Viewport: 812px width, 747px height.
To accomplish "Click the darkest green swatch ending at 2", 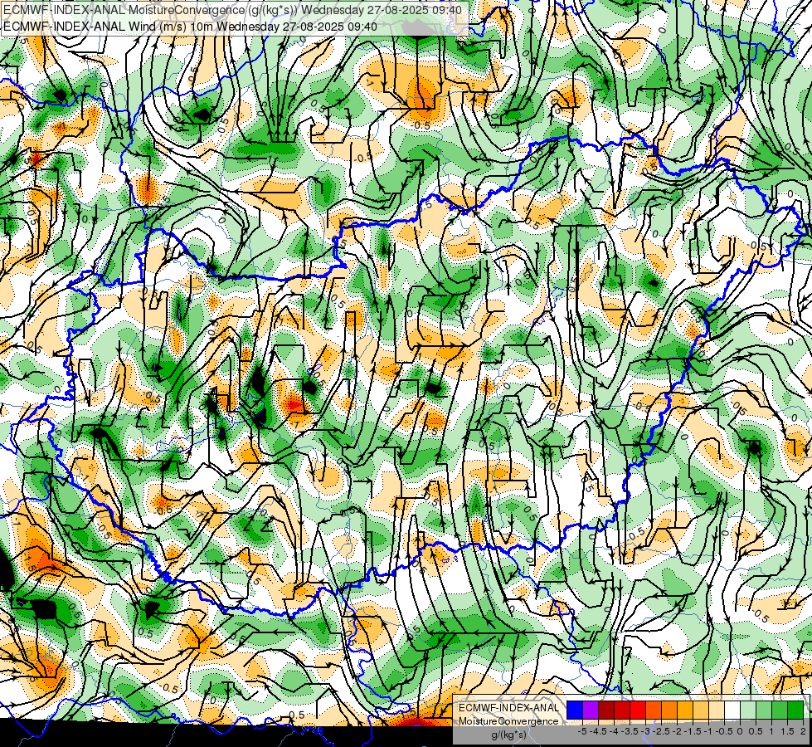I will click(x=795, y=710).
